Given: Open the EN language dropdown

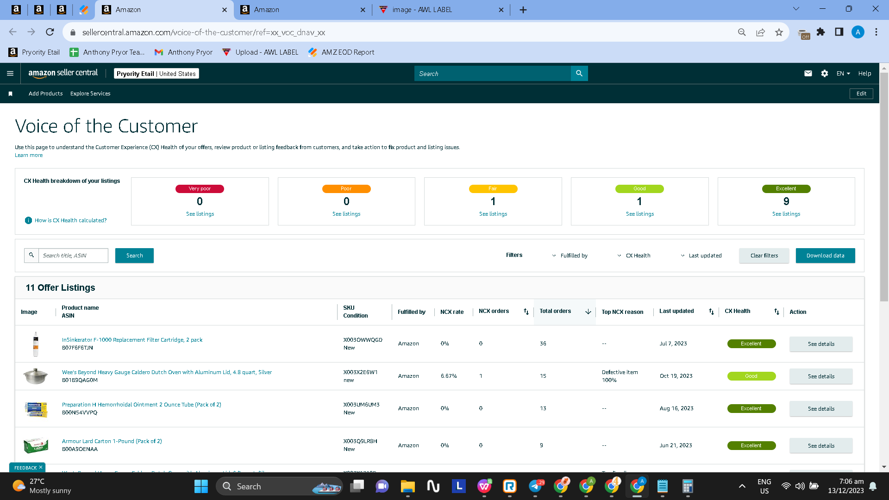Looking at the screenshot, I should point(843,73).
